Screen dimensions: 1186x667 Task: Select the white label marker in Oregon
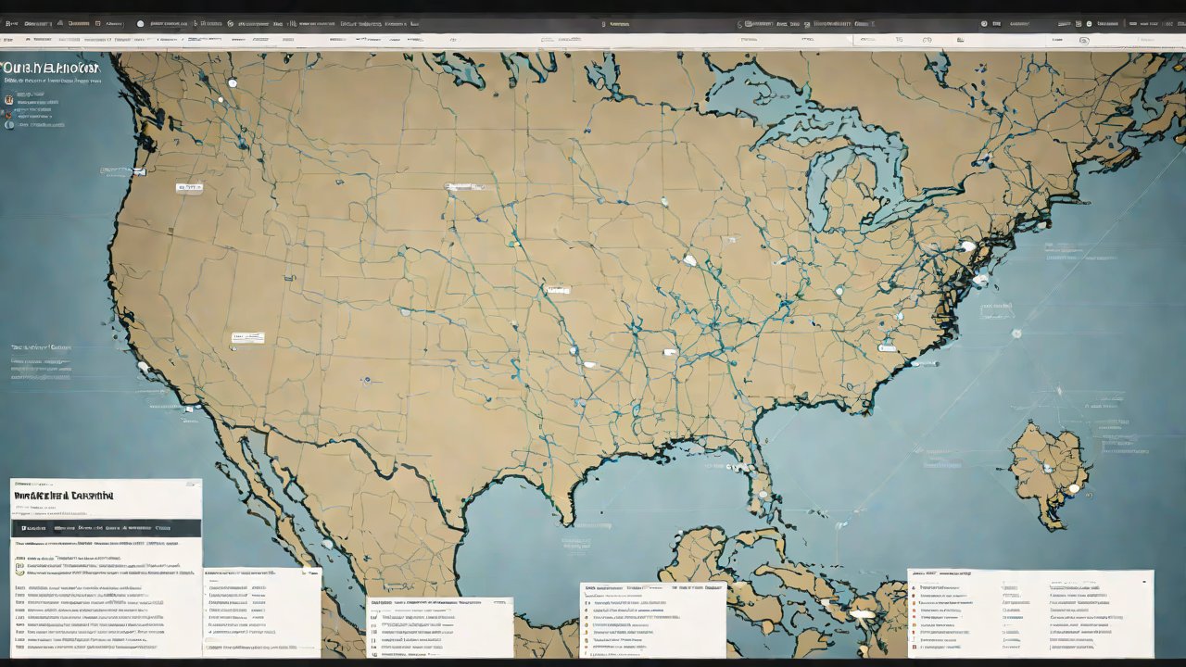[x=188, y=187]
